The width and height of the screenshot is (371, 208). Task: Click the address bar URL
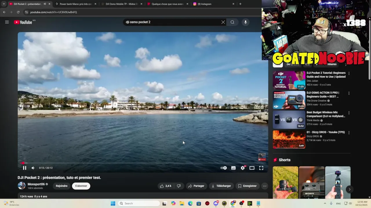click(53, 12)
